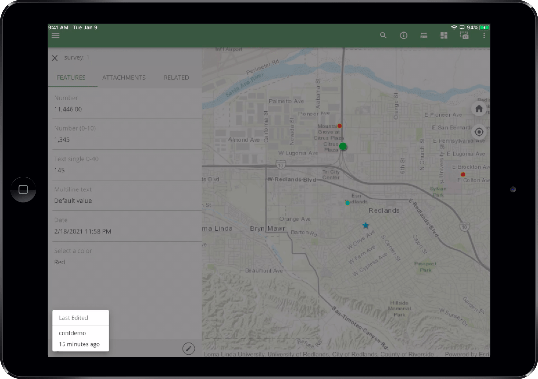Click the Wi-Fi status icon
This screenshot has height=379, width=538.
coord(454,27)
